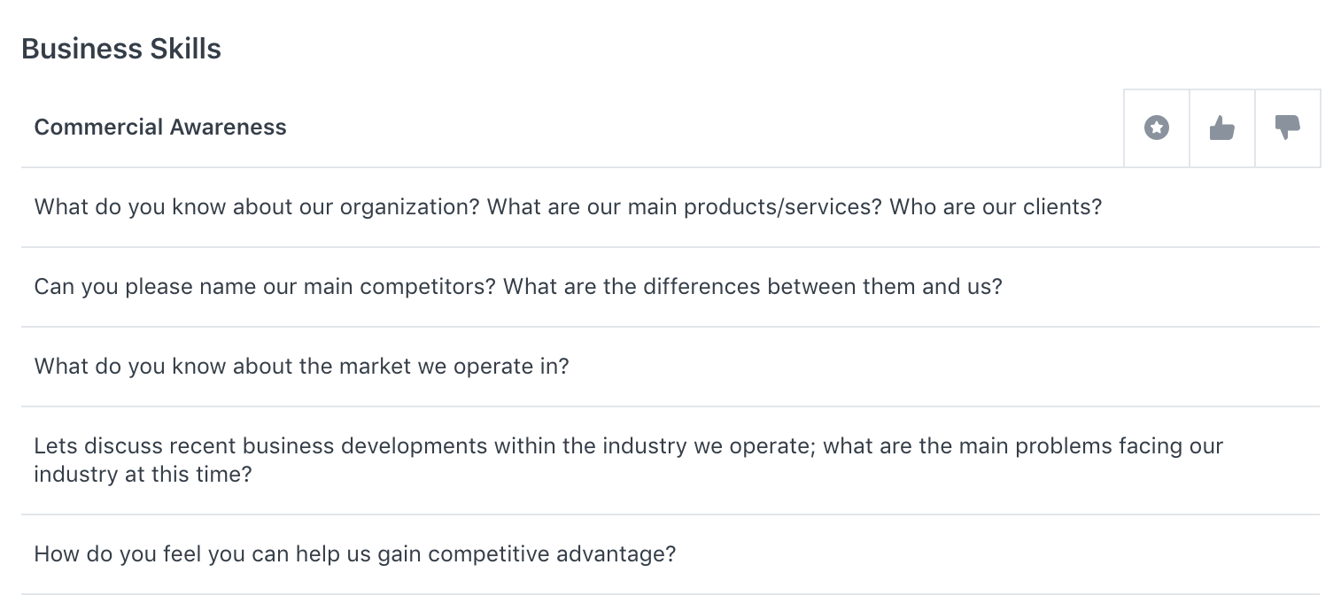This screenshot has height=611, width=1341.
Task: Click the Business Skills heading
Action: tap(121, 49)
